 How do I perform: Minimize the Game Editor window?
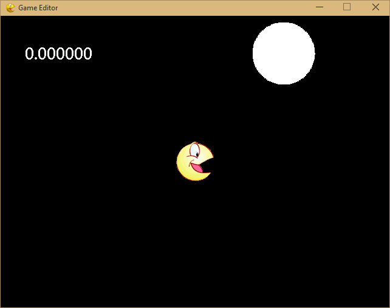(x=320, y=7)
